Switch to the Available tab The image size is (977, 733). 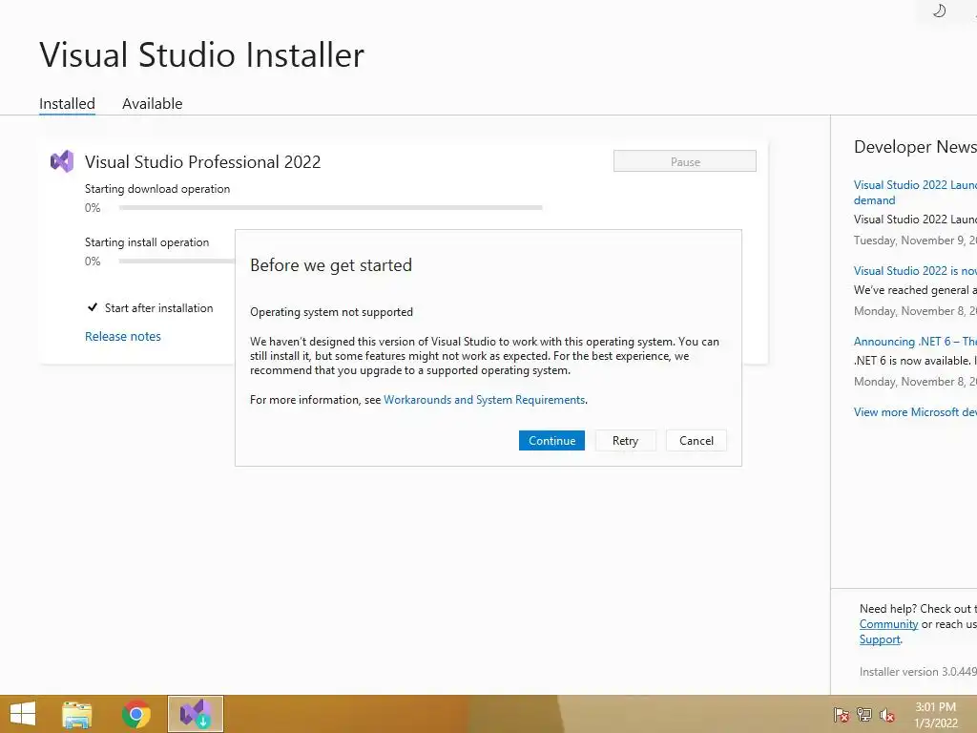point(152,103)
